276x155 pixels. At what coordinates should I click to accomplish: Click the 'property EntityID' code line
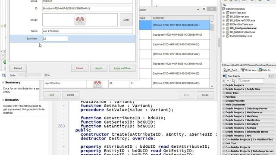click(x=137, y=151)
